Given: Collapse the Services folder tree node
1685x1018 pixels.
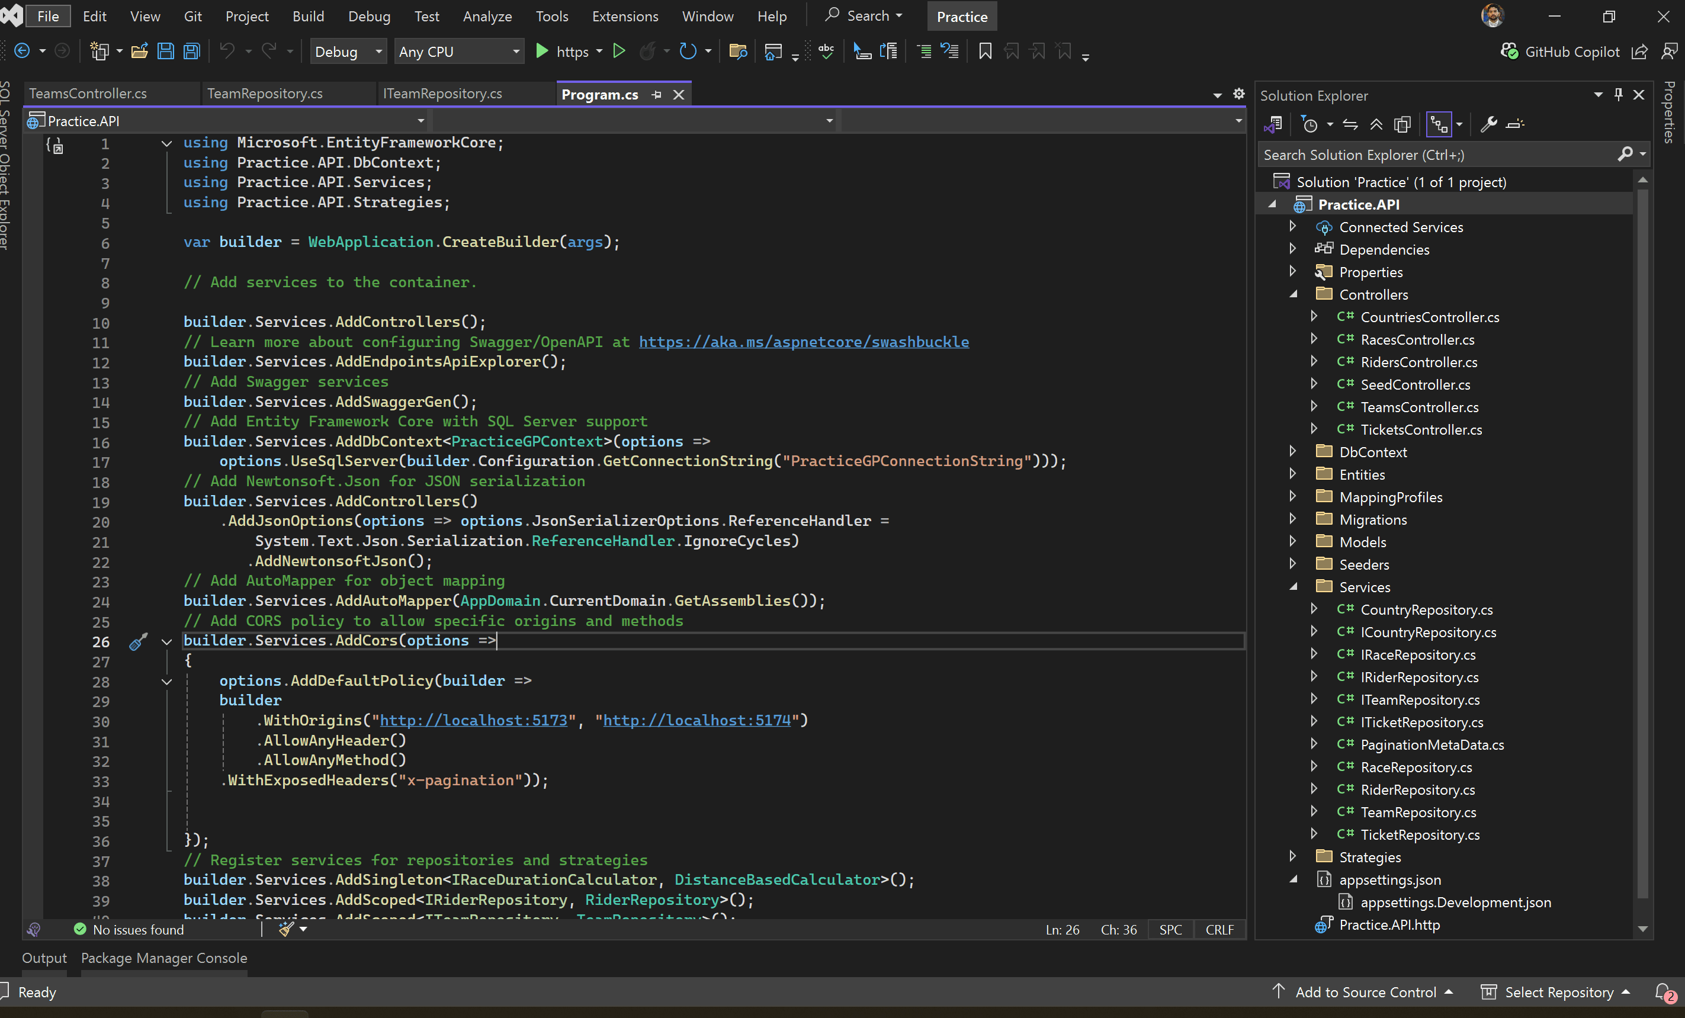Looking at the screenshot, I should click(1292, 587).
